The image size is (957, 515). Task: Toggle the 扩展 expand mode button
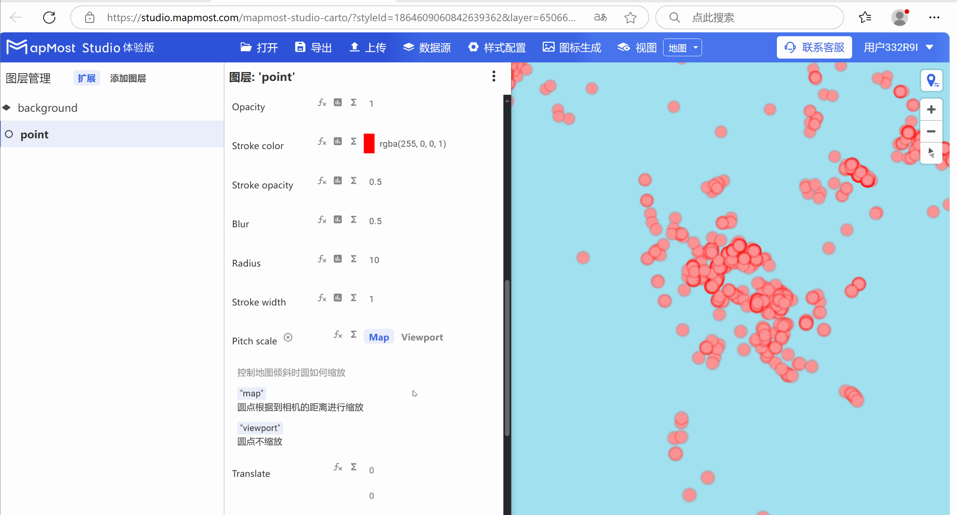point(86,78)
